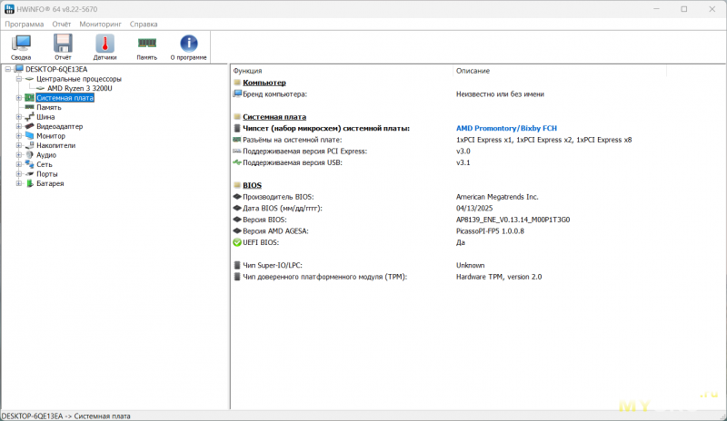The width and height of the screenshot is (727, 421).
Task: Follow the AMD Promontory/Bixby FCH link
Action: pyautogui.click(x=506, y=128)
